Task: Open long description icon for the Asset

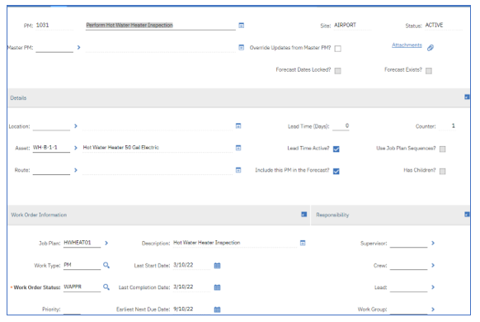Action: click(x=238, y=148)
